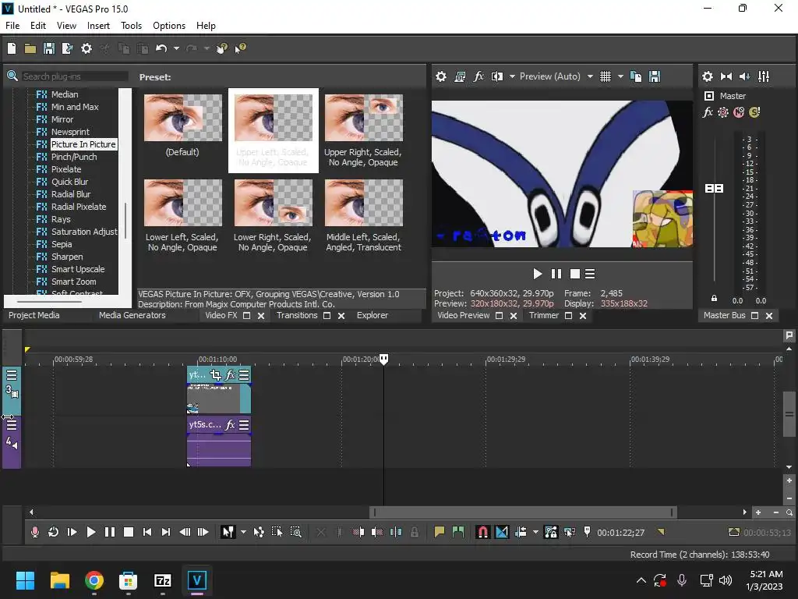Toggle Master Bus mute icon
798x599 pixels.
point(739,112)
